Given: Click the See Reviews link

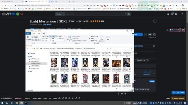Looking at the screenshot, I should coord(146,75).
